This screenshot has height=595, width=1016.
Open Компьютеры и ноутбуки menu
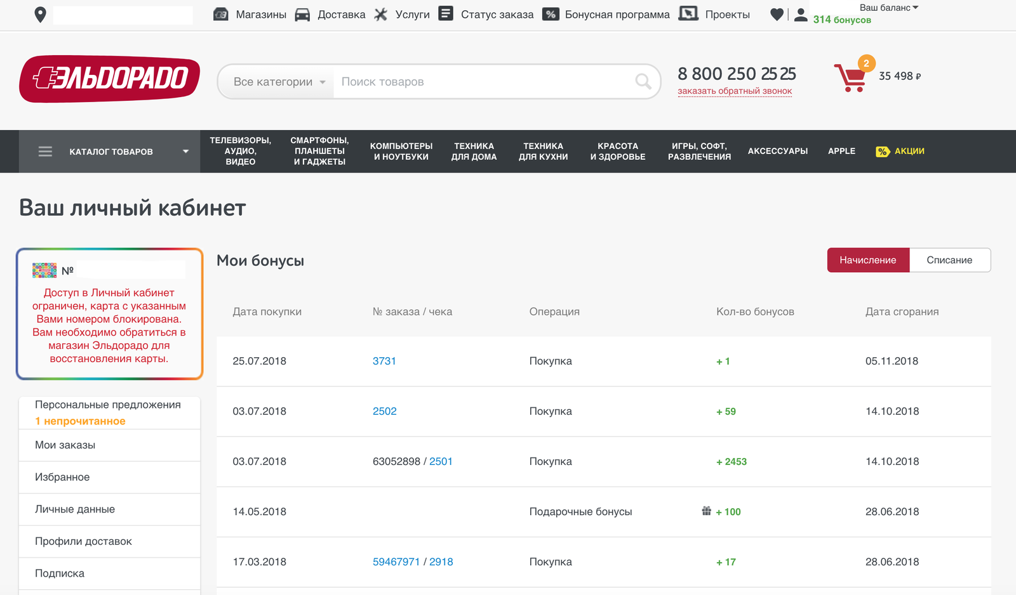tap(401, 151)
